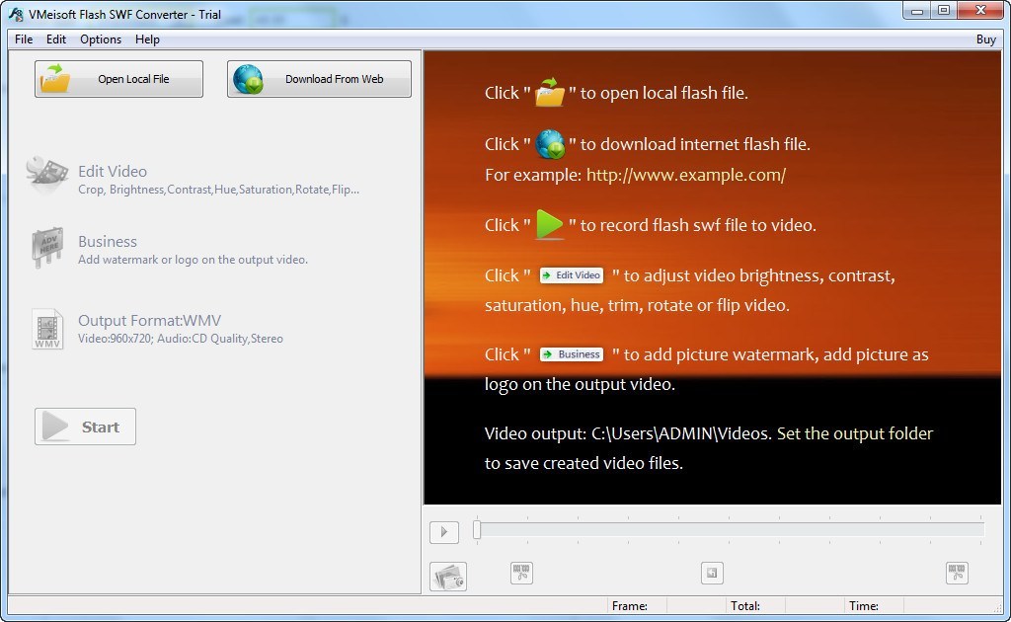Click Buy in the menu bar
The width and height of the screenshot is (1011, 622).
point(985,39)
